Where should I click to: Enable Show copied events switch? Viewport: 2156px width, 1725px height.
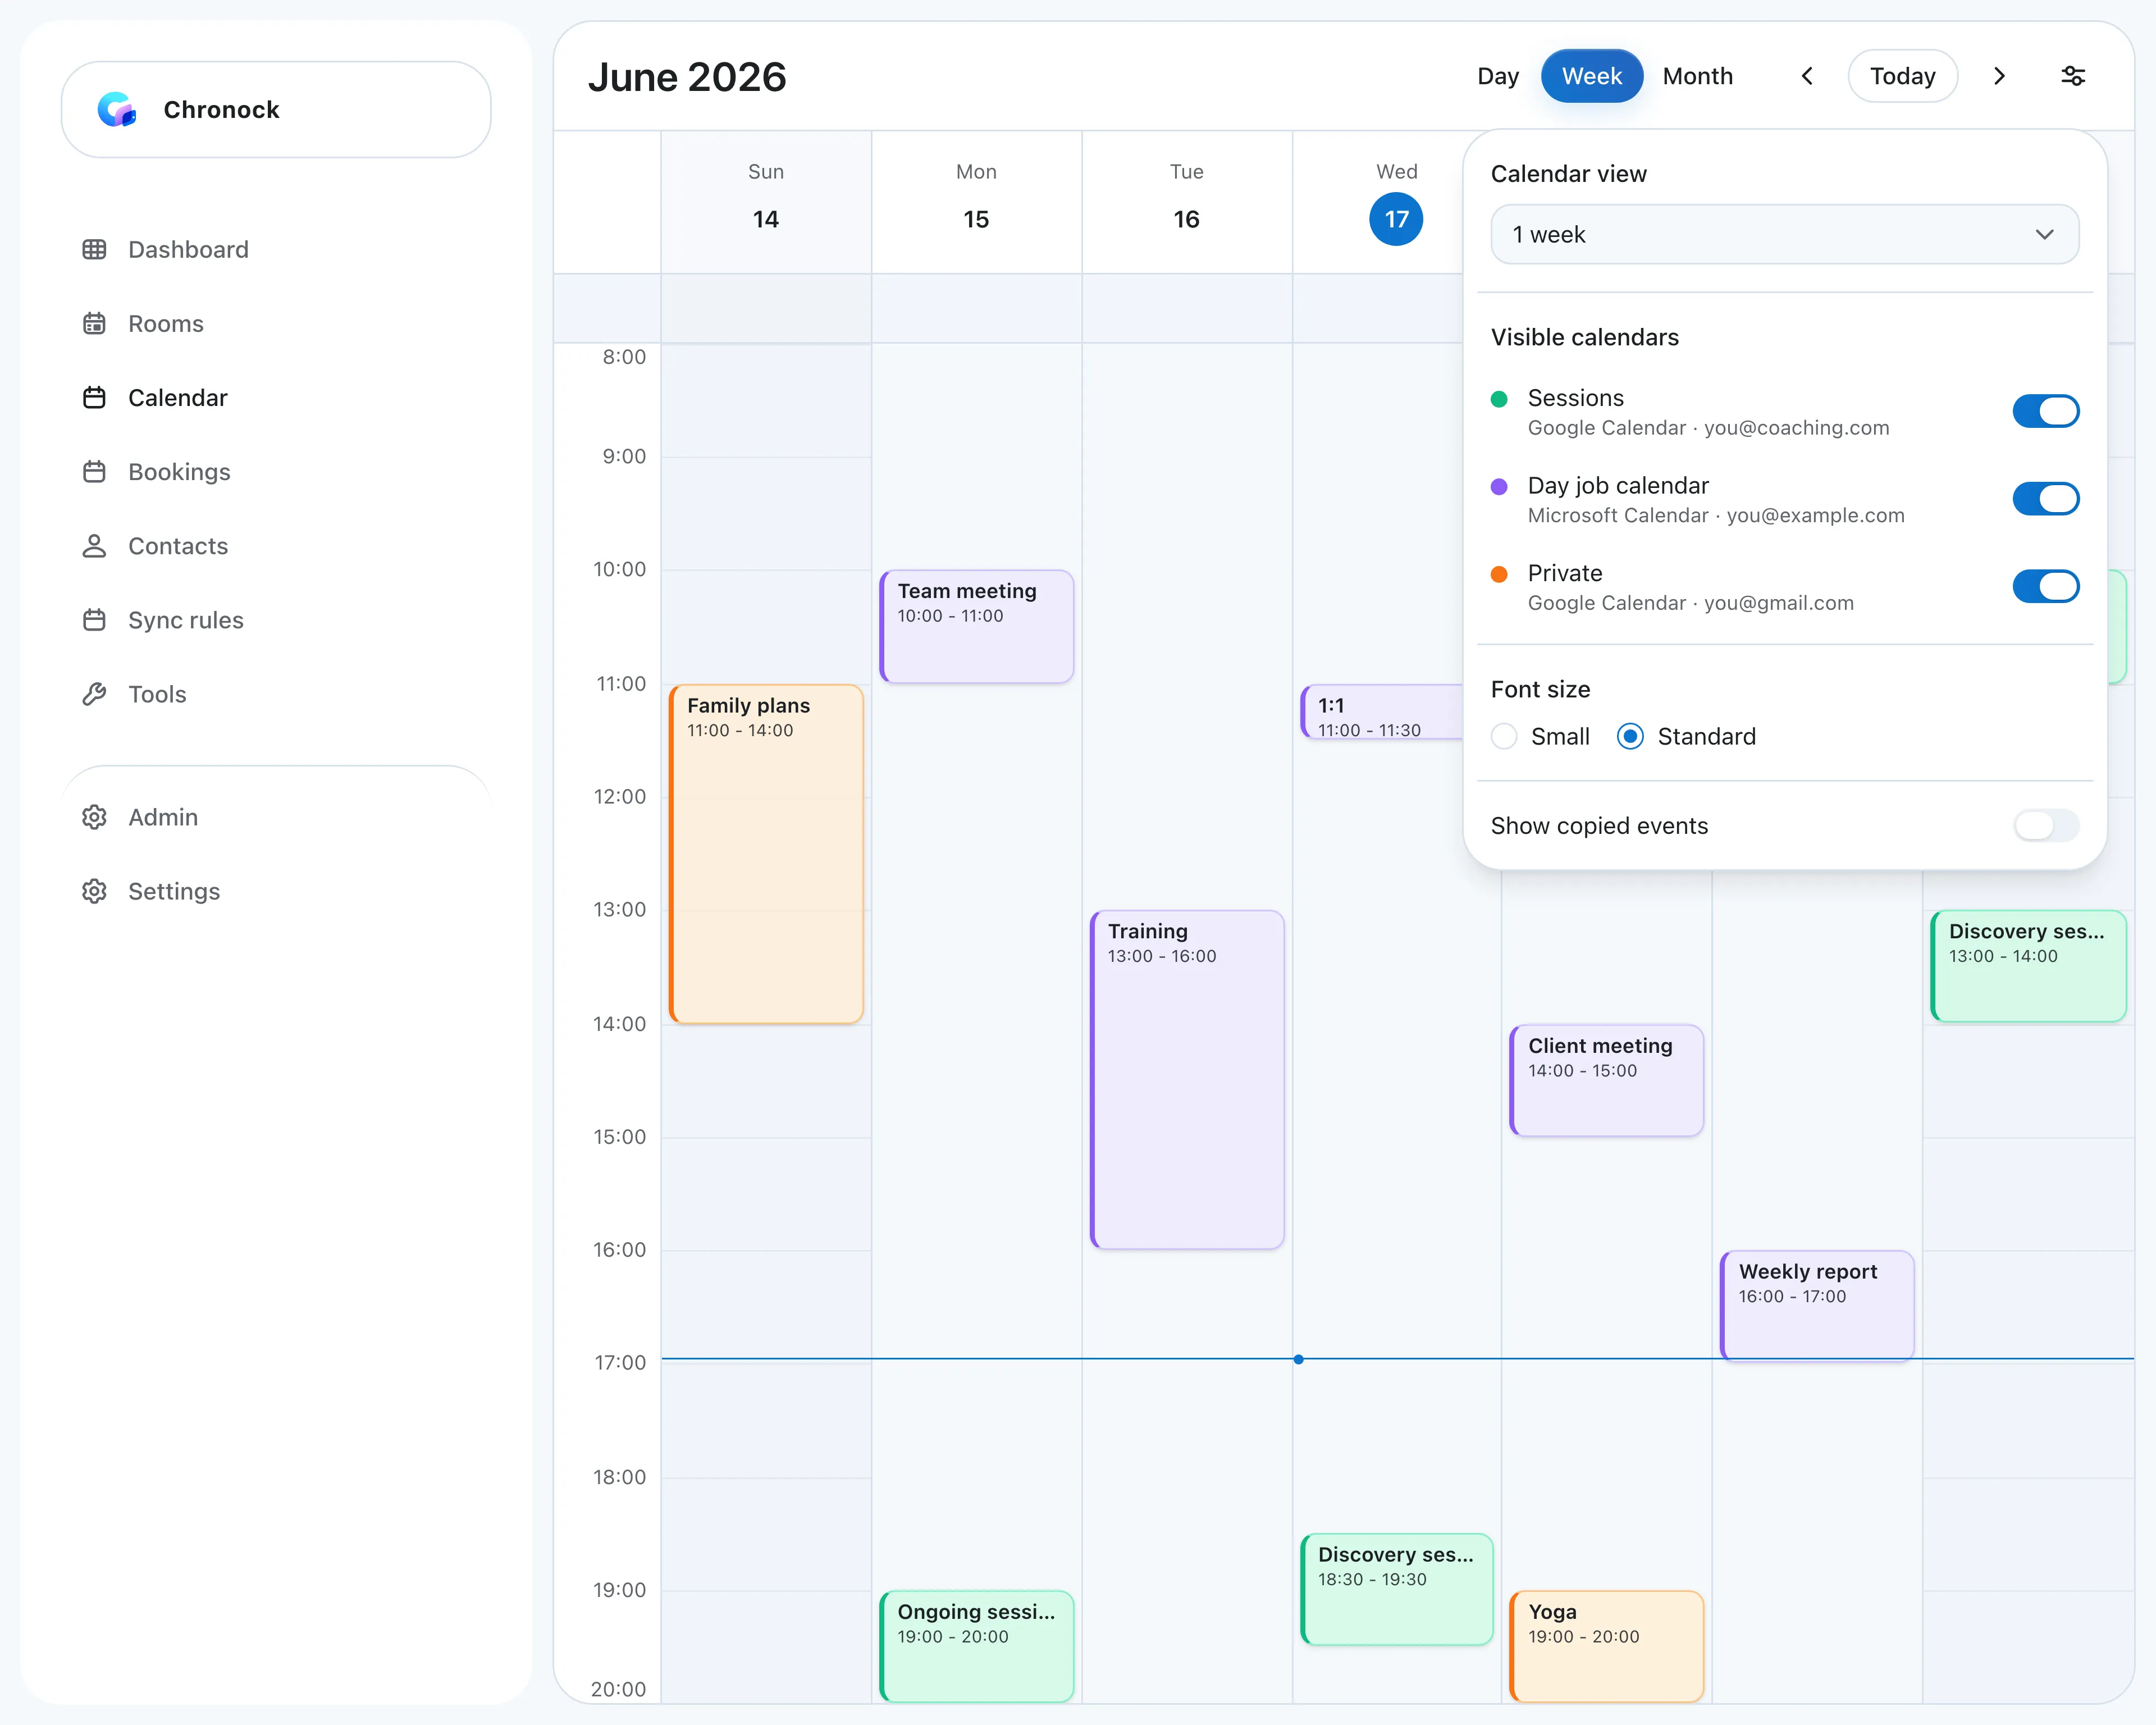(x=2045, y=826)
